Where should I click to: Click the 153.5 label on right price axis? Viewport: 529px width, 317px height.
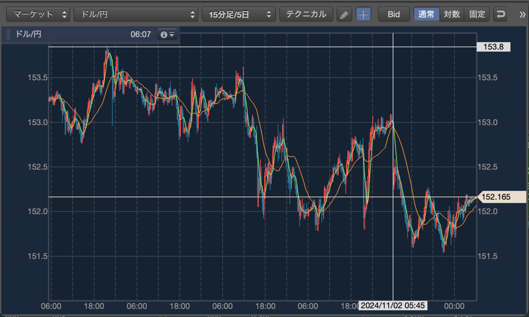pyautogui.click(x=488, y=78)
